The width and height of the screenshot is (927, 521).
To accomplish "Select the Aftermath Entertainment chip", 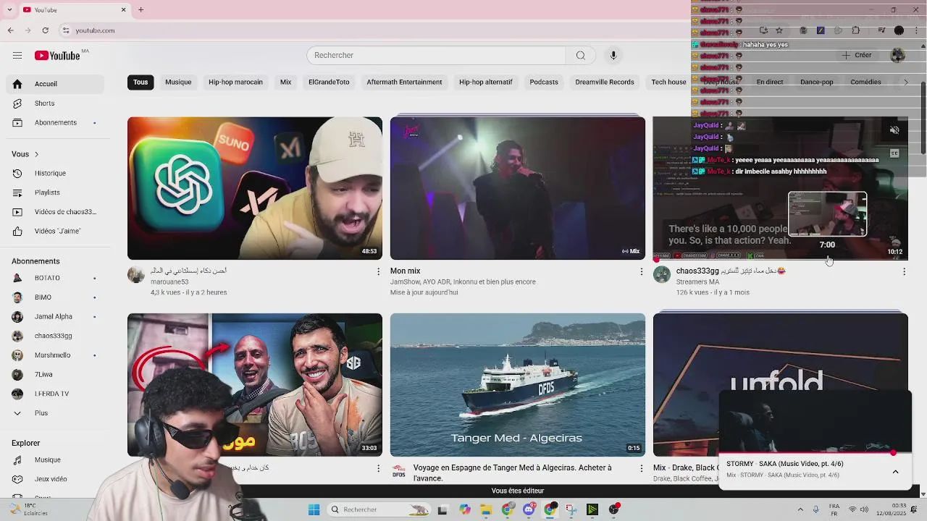I will click(x=404, y=82).
